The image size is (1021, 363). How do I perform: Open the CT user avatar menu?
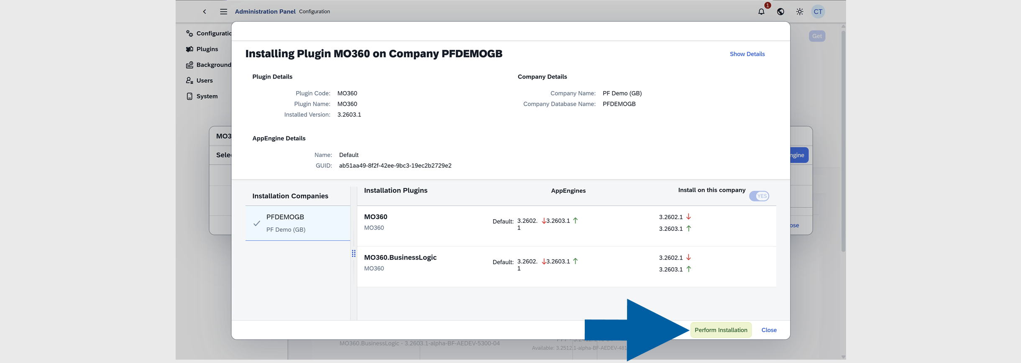818,12
